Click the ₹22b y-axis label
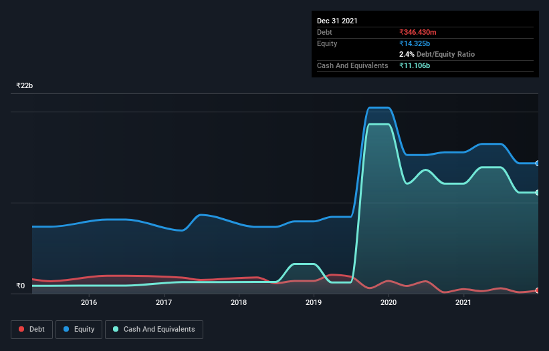This screenshot has width=549, height=351. 25,85
